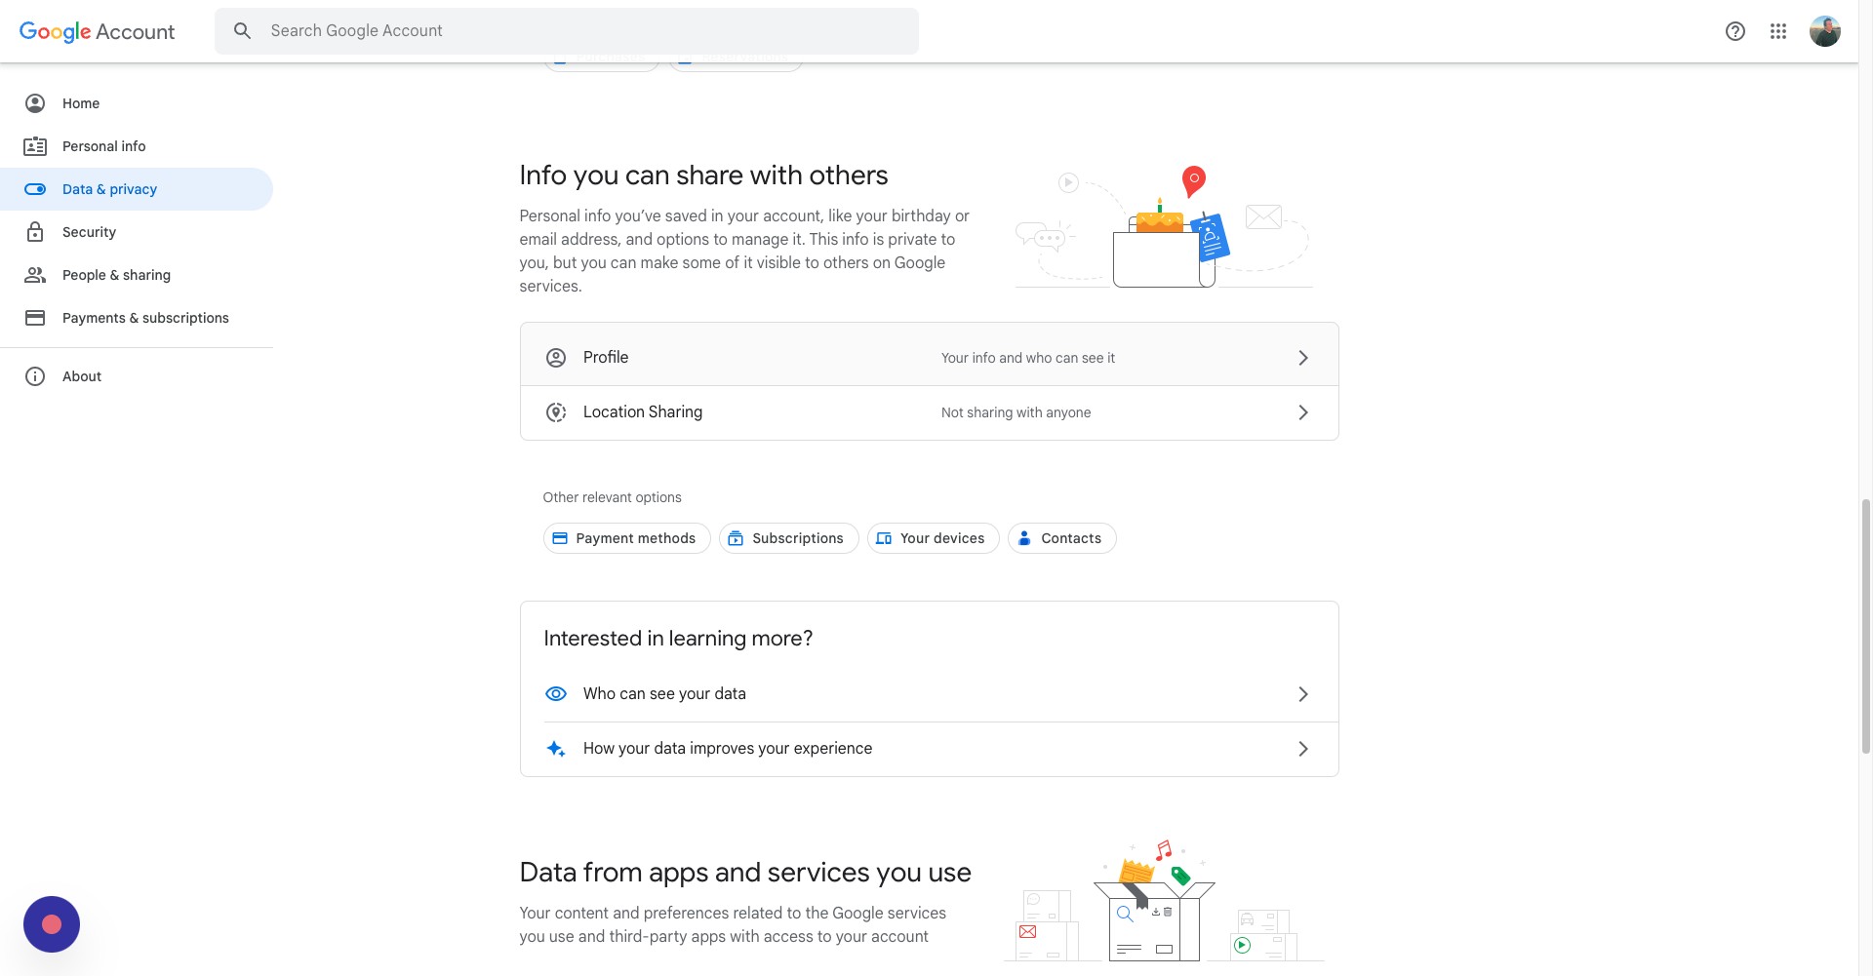This screenshot has width=1873, height=976.
Task: Expand the Location Sharing row chevron
Action: click(1303, 412)
